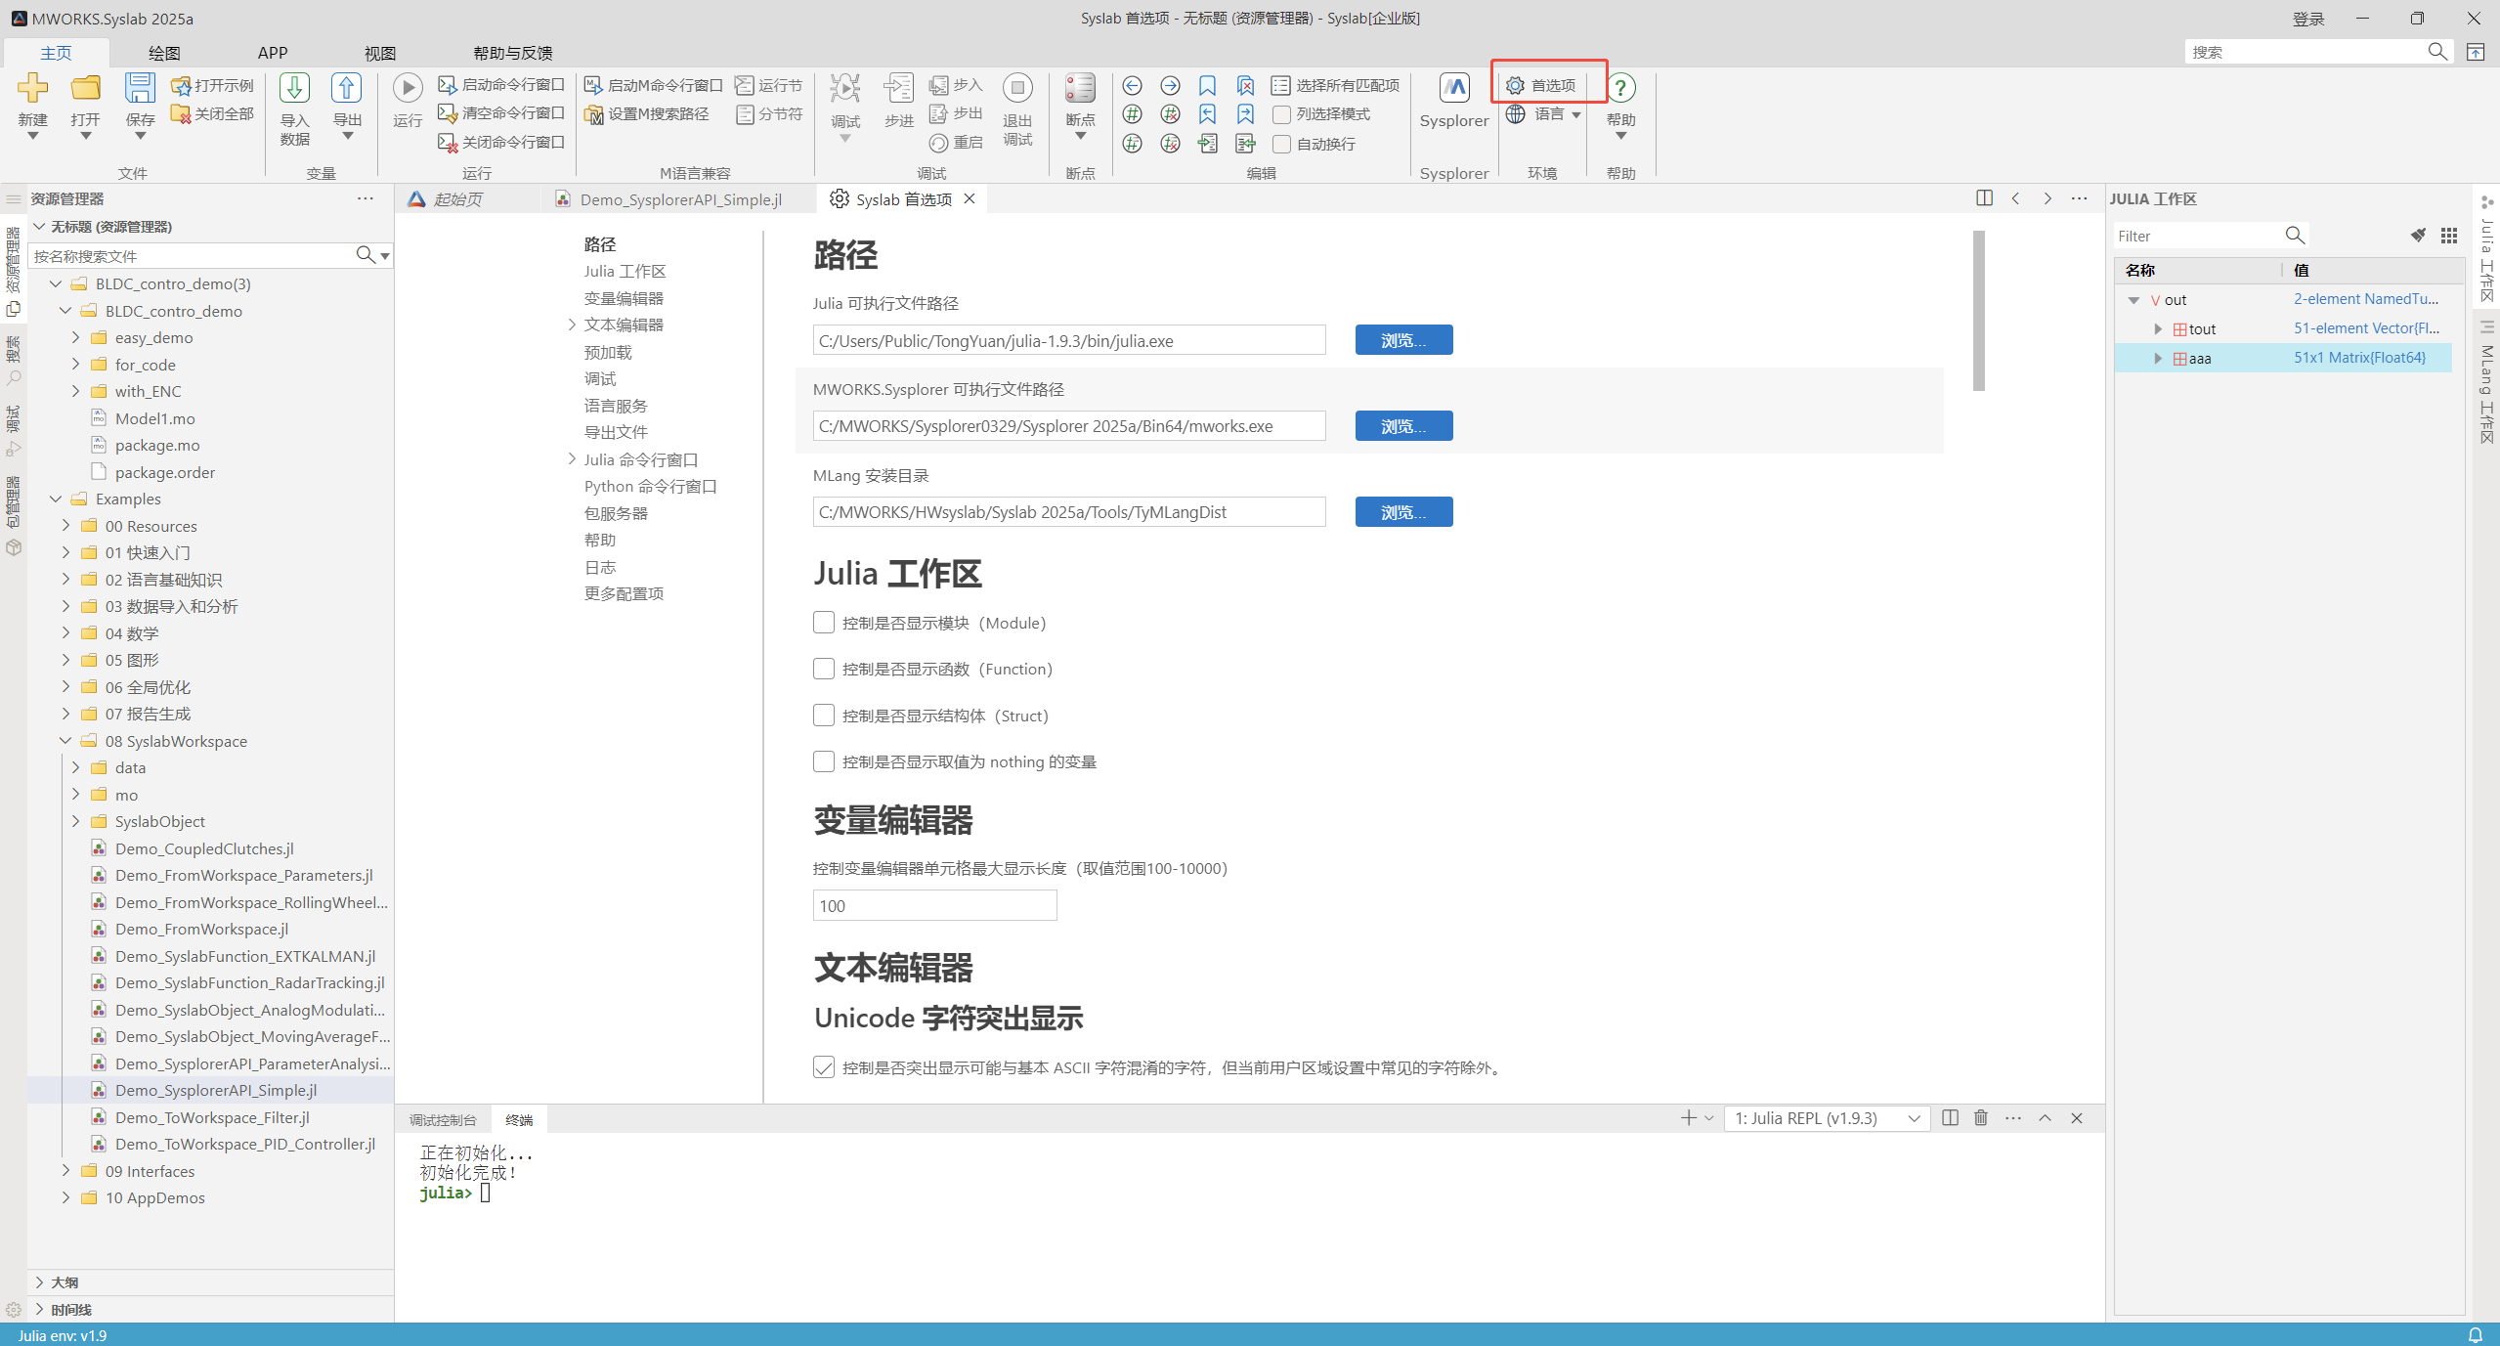Click the 运行 (Run) play icon
This screenshot has height=1346, width=2500.
pos(408,88)
